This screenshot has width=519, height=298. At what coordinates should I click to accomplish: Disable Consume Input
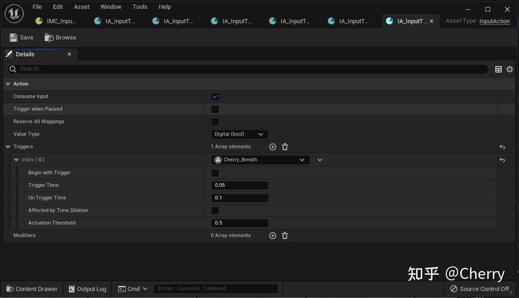tap(215, 96)
